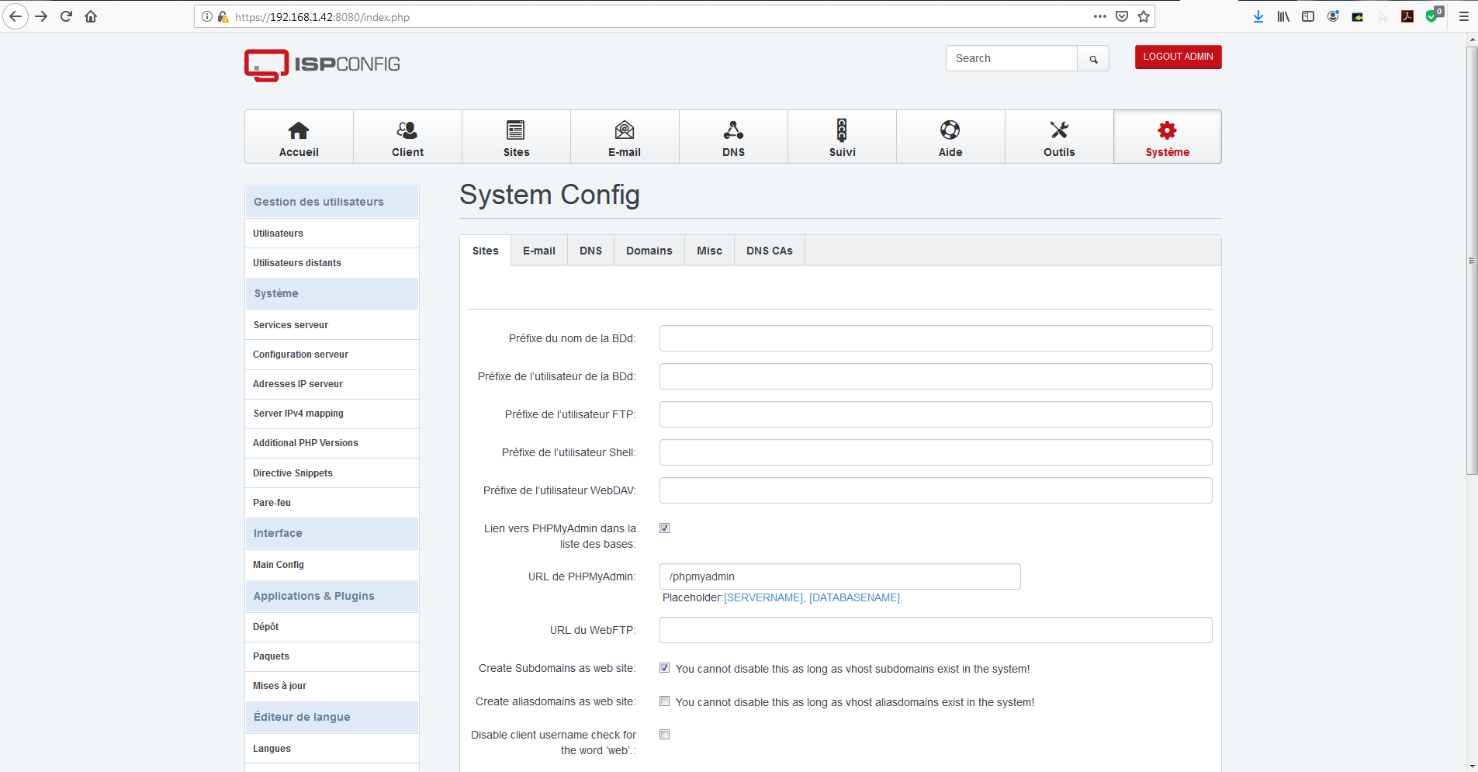Go forward in browser history

tap(41, 16)
